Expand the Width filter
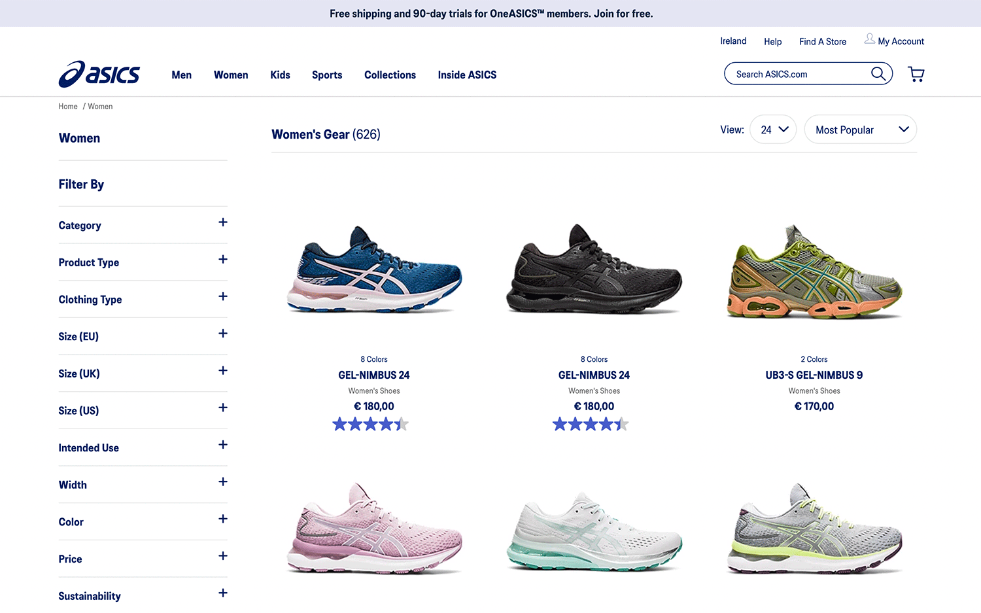981x613 pixels. tap(143, 485)
